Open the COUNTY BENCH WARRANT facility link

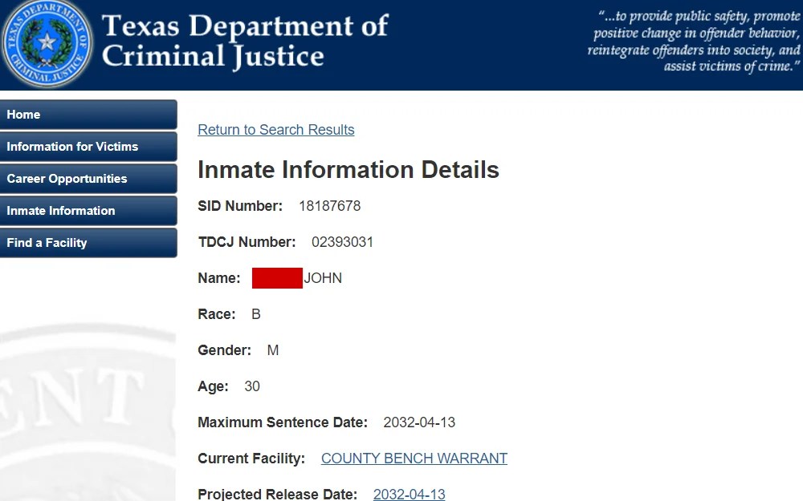click(x=414, y=459)
